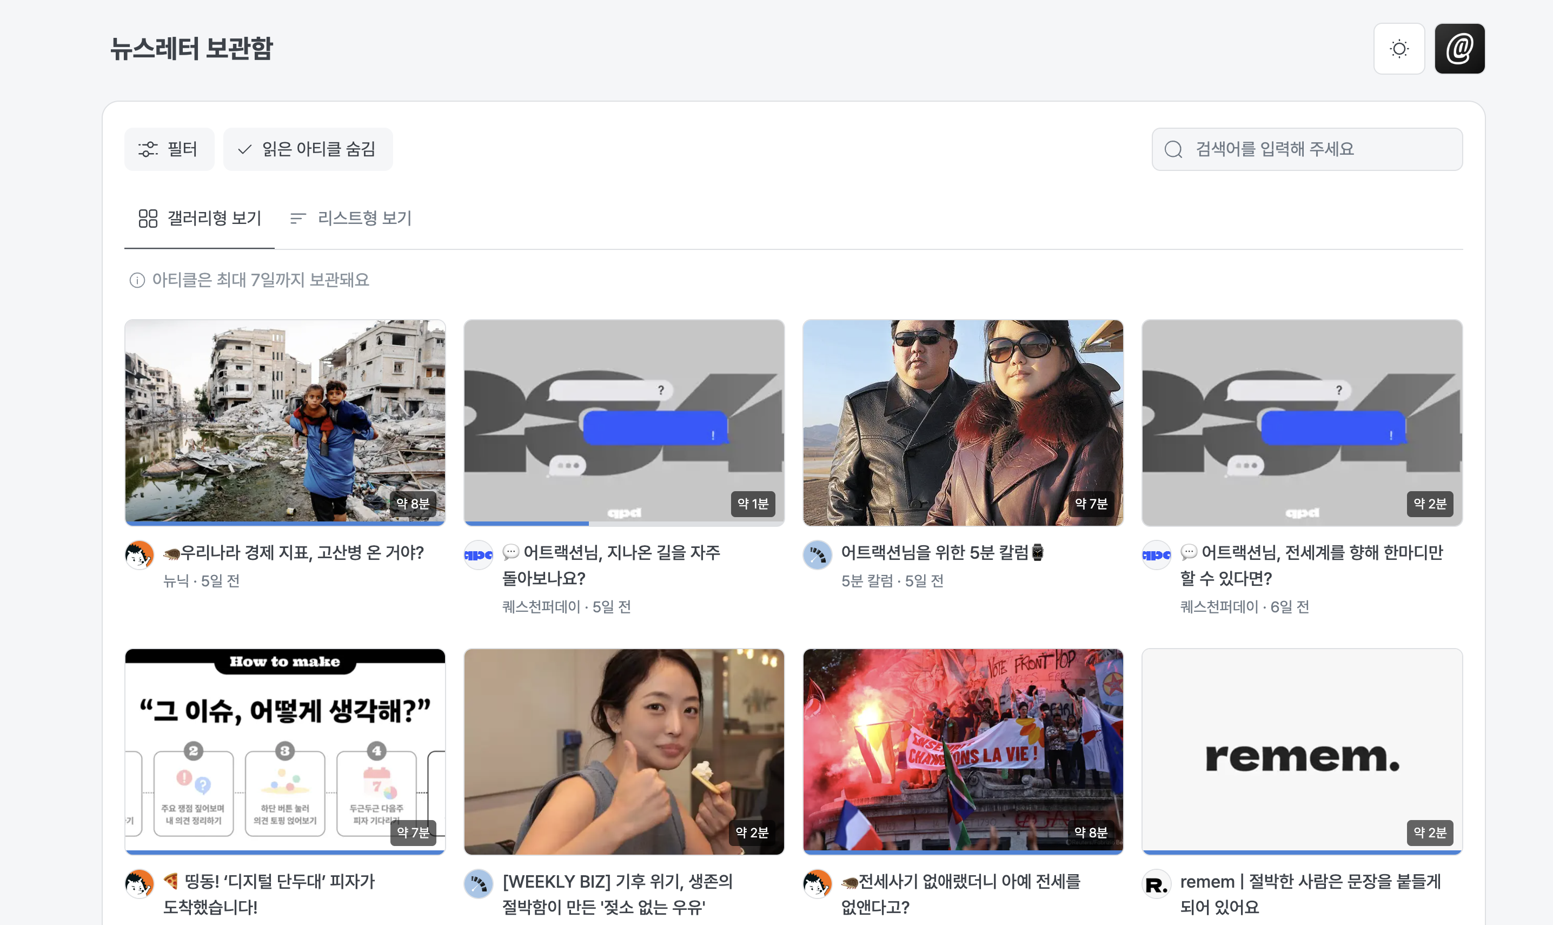Viewport: 1553px width, 925px height.
Task: Click 퀘스천퍼데이 logo beside 지나온 길 article
Action: click(x=479, y=555)
